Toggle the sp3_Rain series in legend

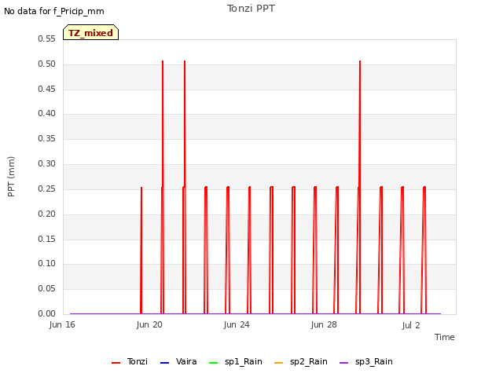366,361
